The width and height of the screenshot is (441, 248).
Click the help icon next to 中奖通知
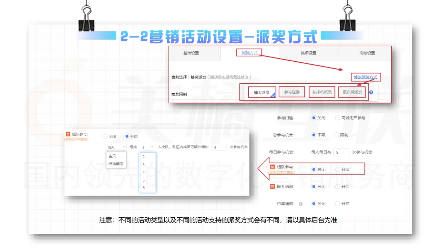301,204
